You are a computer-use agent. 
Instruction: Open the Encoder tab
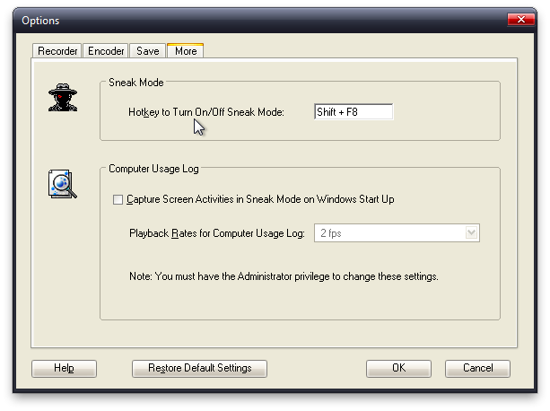click(106, 51)
